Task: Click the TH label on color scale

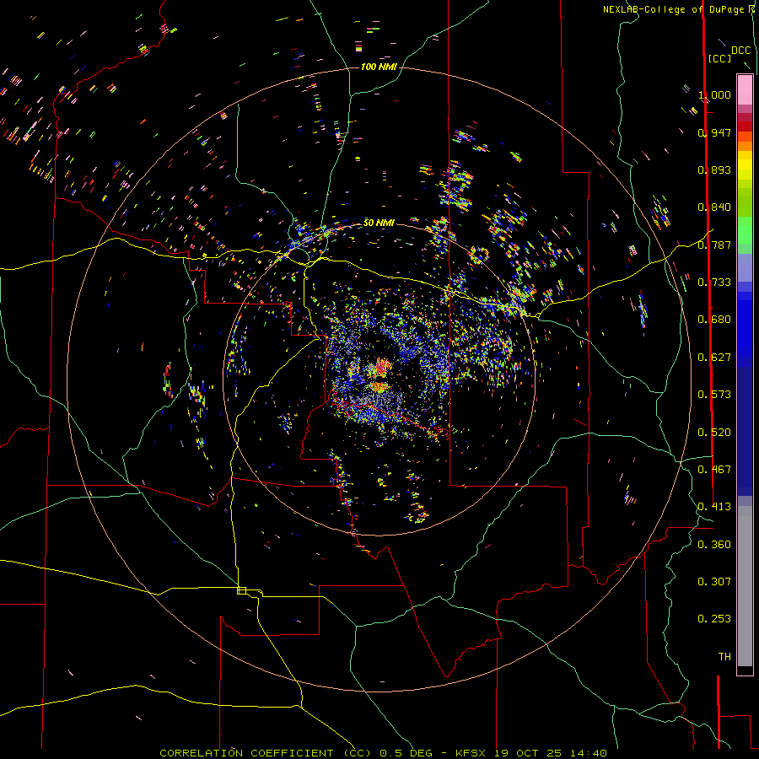Action: click(724, 657)
